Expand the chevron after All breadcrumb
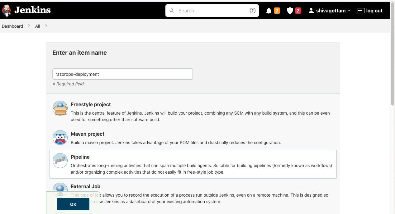This screenshot has height=214, width=395. click(x=46, y=26)
